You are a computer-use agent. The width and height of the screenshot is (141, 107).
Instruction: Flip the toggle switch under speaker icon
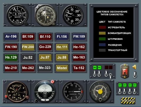(135, 74)
